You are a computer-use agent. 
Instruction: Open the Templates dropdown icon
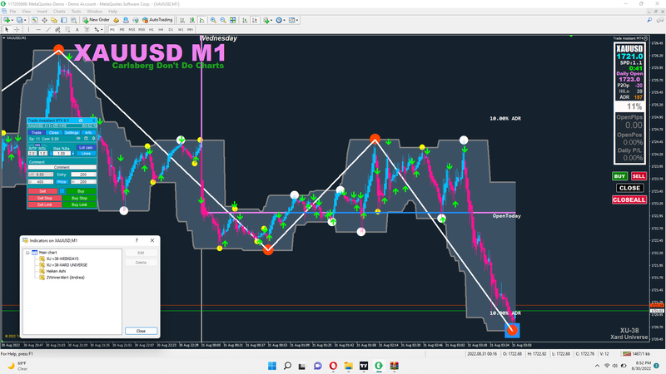(x=293, y=20)
